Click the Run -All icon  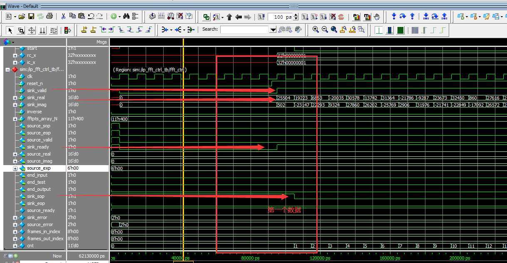(x=323, y=17)
